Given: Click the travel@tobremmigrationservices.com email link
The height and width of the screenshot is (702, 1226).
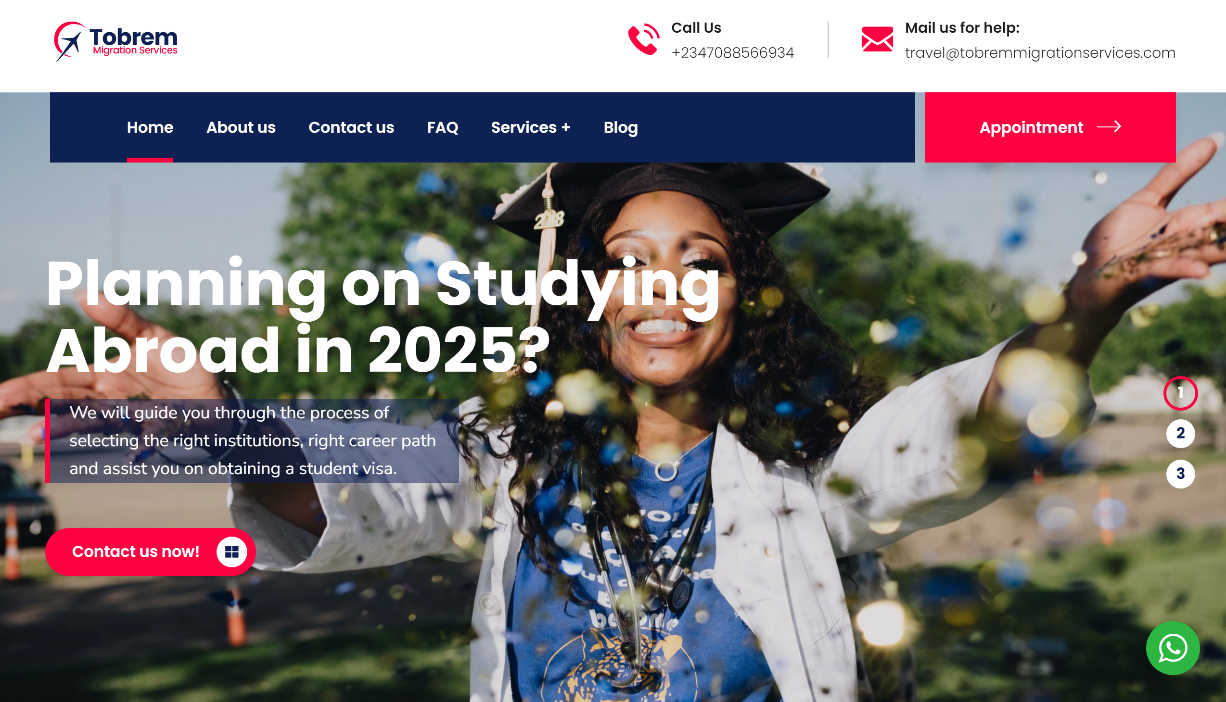Looking at the screenshot, I should [1040, 52].
